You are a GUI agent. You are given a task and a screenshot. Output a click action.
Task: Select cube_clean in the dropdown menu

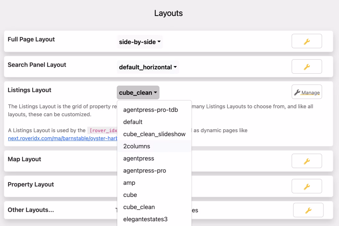point(139,207)
